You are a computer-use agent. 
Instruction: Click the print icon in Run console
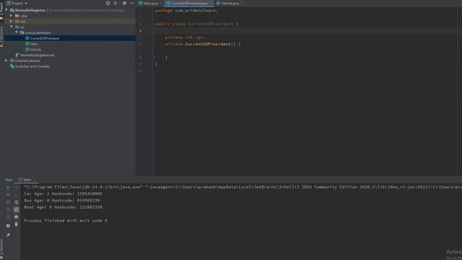coord(16,217)
